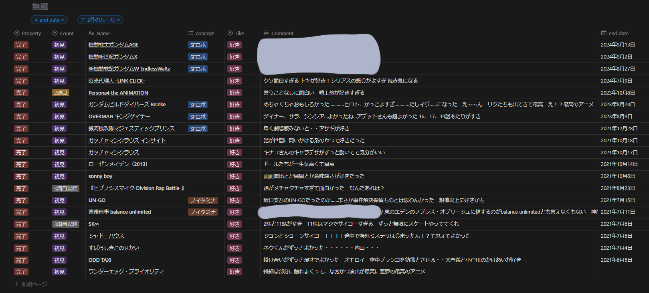Click the SFロボ tag on 機動戦士ガンダムAGE row
This screenshot has height=293, width=649.
(x=198, y=45)
